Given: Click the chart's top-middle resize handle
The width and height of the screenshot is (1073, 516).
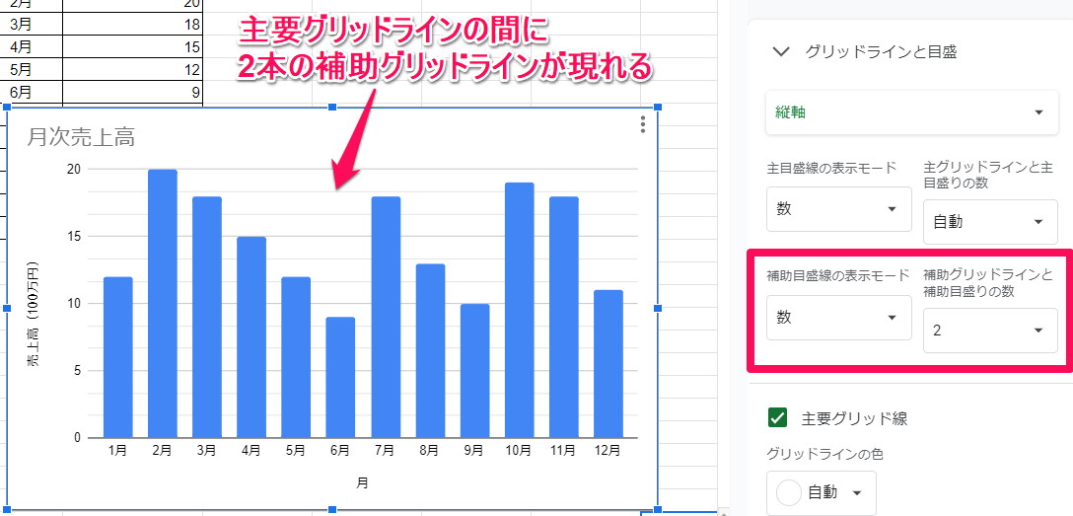Looking at the screenshot, I should coord(332,108).
